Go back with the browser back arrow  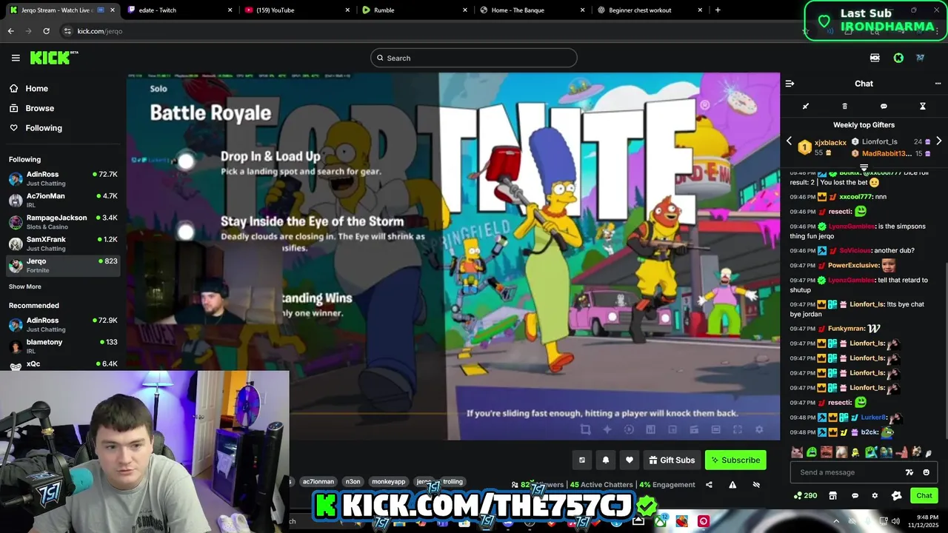coord(10,31)
